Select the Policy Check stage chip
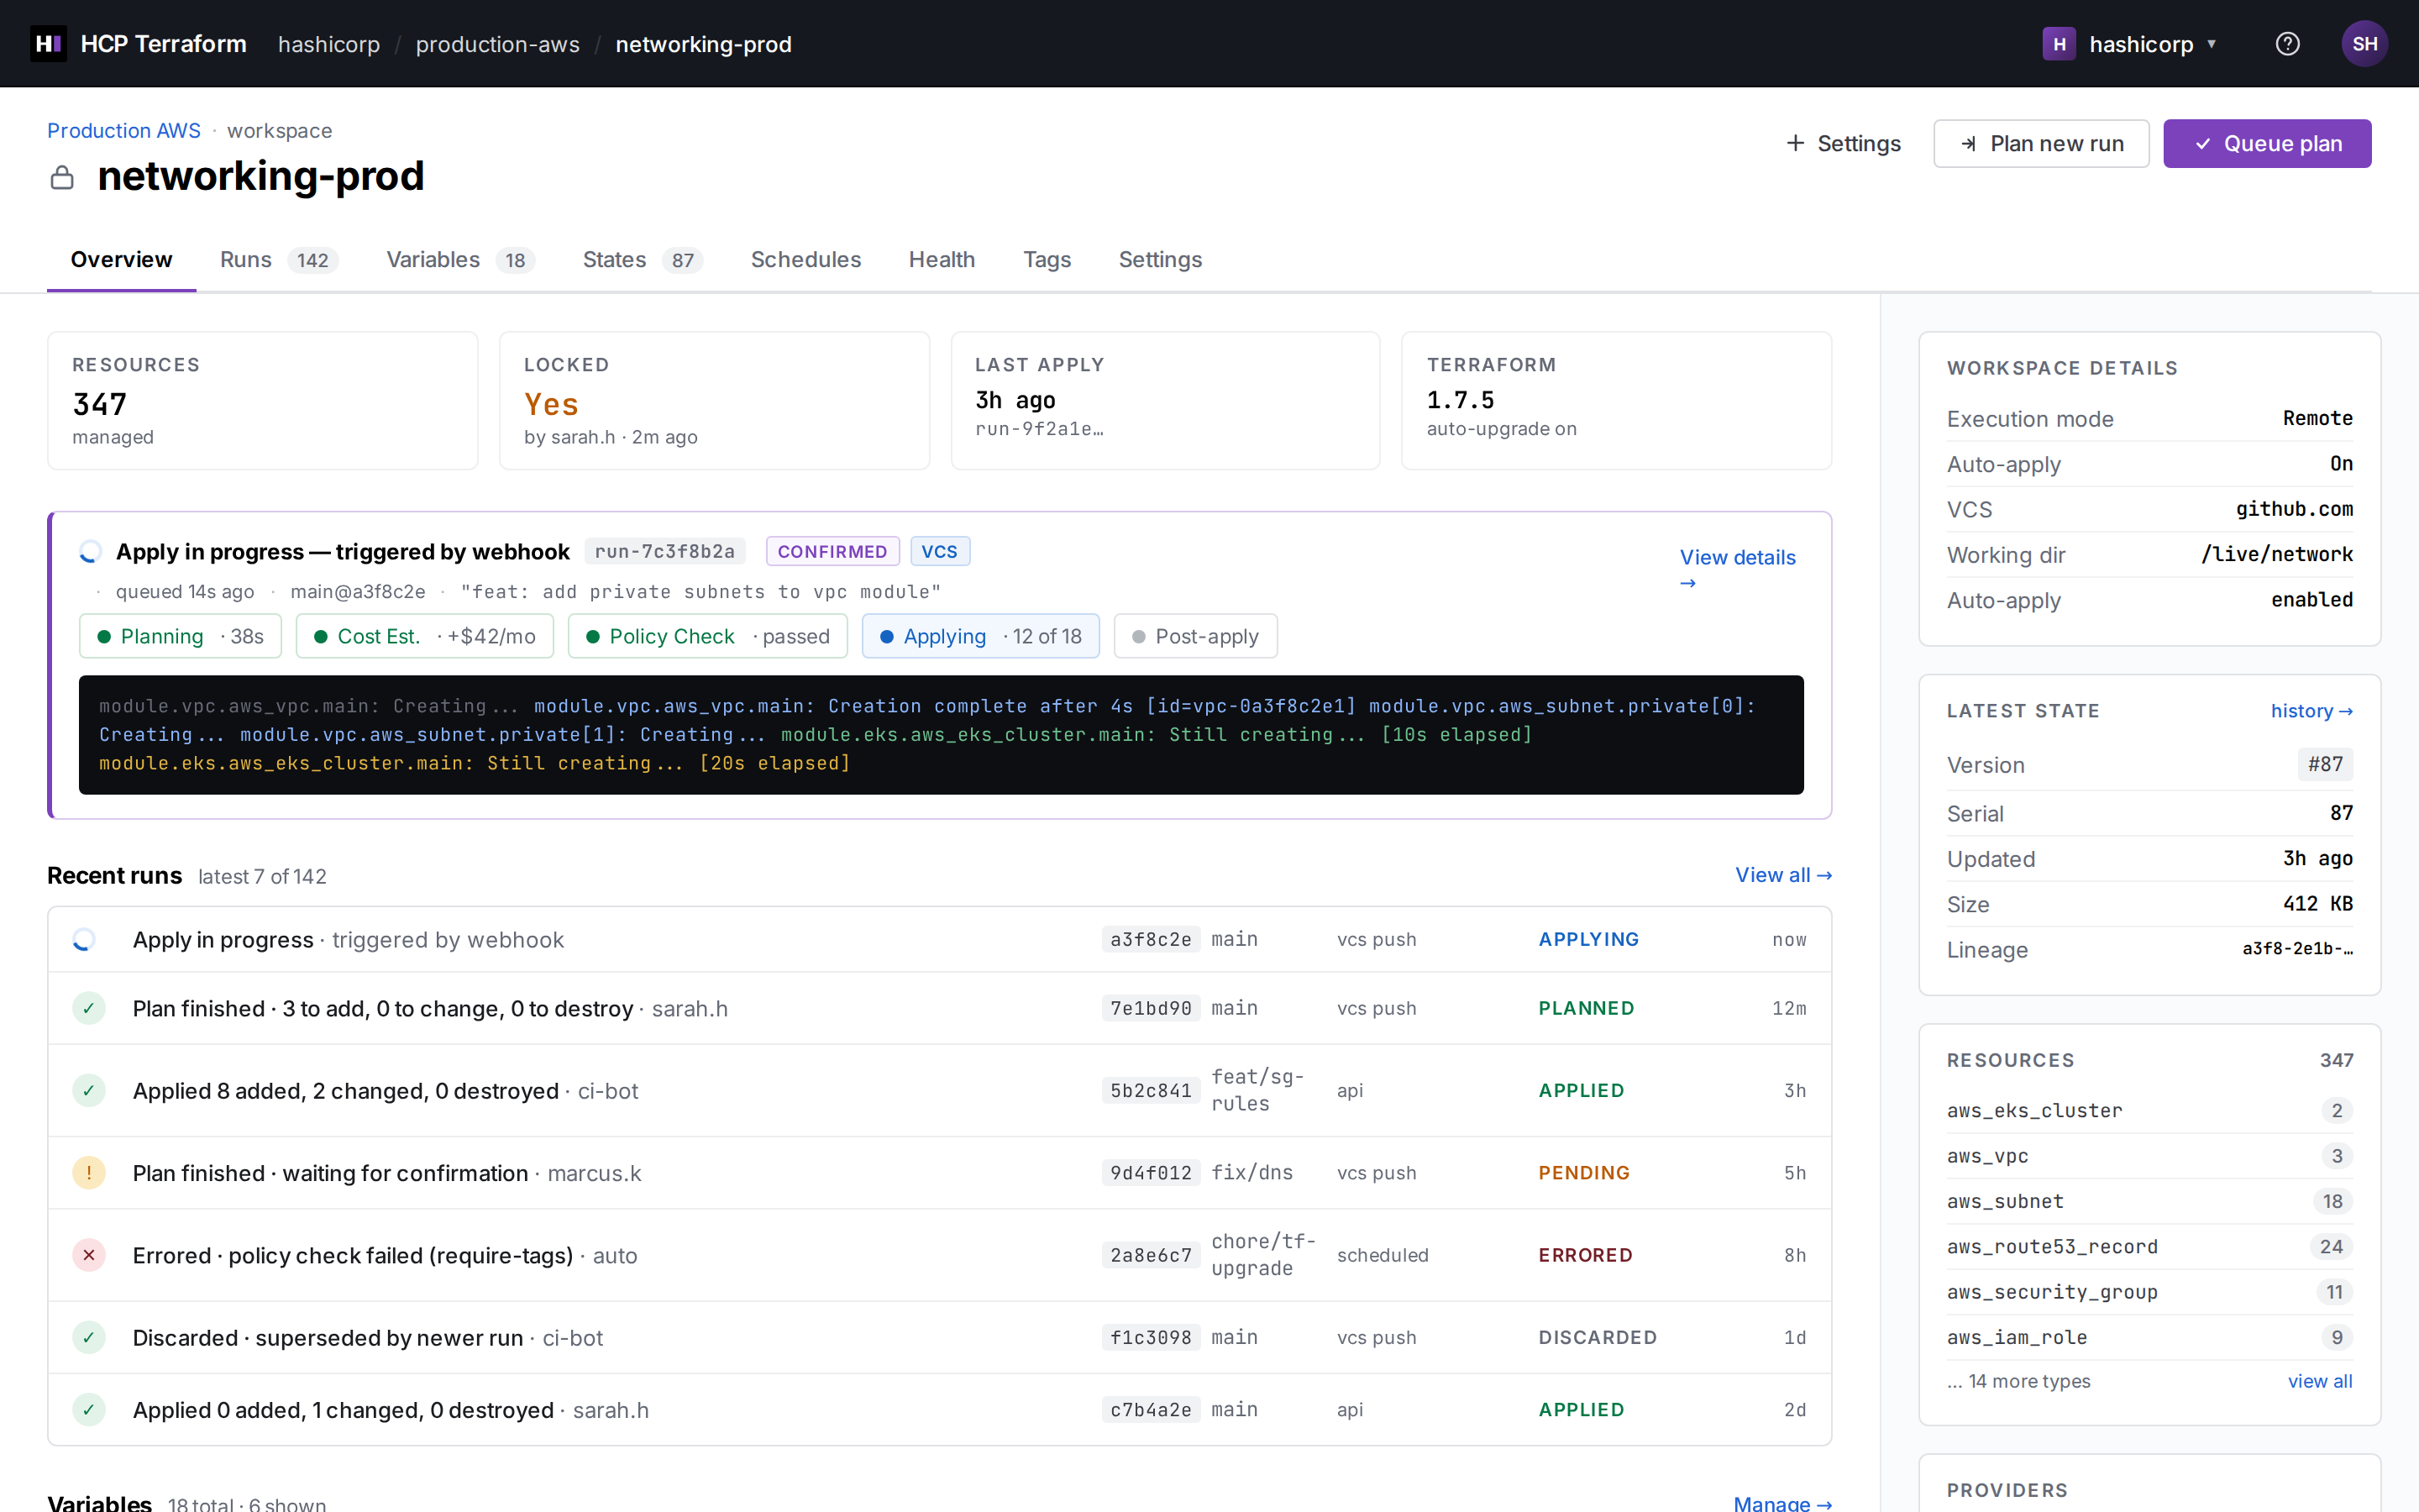The width and height of the screenshot is (2419, 1512). coord(708,636)
